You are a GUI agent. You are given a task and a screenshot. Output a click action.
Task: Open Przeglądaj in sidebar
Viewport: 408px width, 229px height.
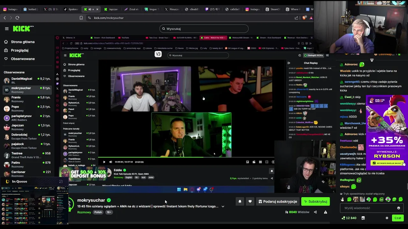[20, 50]
